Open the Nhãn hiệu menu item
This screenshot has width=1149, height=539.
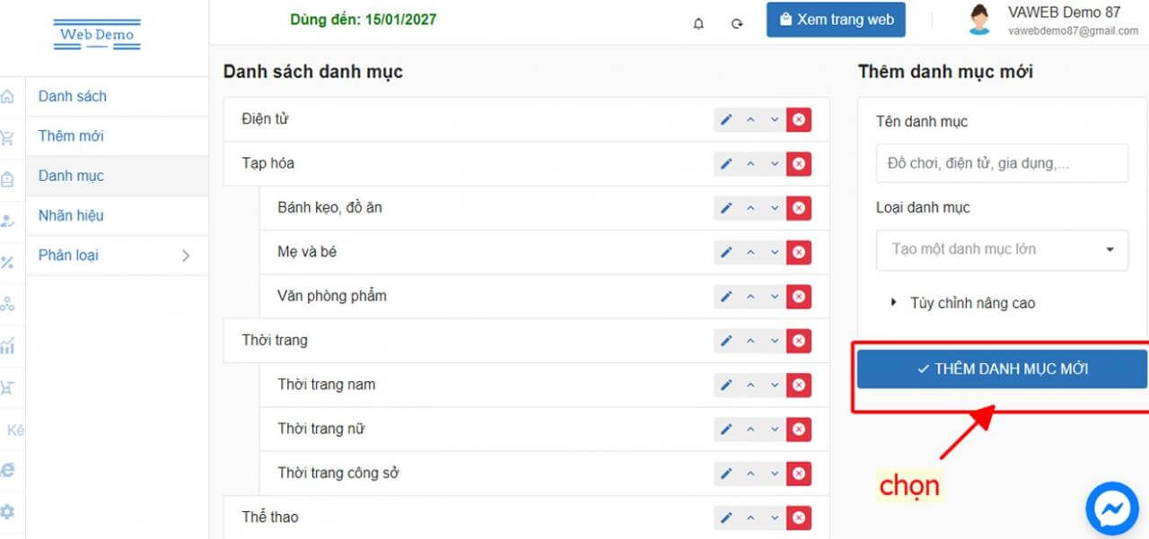coord(71,215)
